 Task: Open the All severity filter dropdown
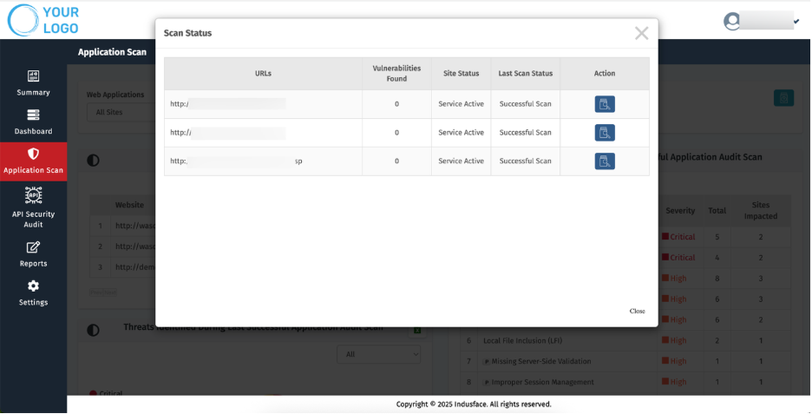[378, 354]
